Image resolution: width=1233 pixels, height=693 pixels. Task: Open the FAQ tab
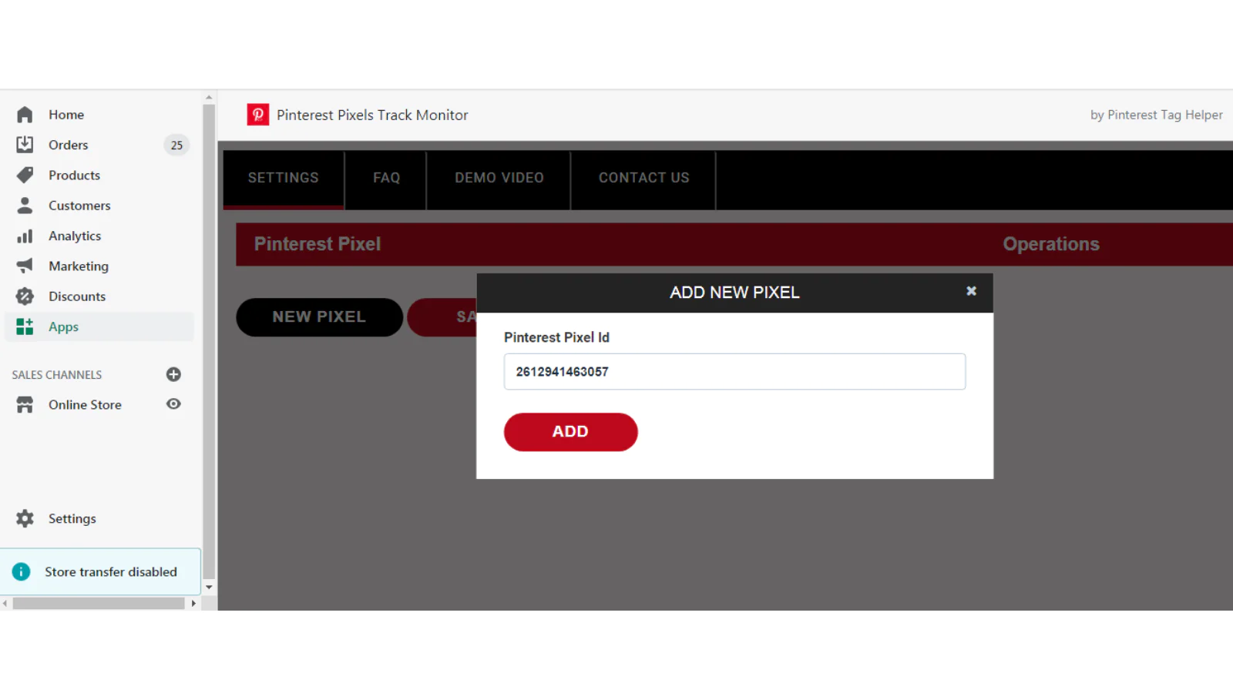[x=386, y=178]
